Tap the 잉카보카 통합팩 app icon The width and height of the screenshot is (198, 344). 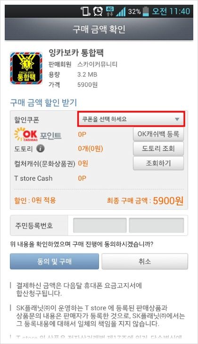(26, 68)
